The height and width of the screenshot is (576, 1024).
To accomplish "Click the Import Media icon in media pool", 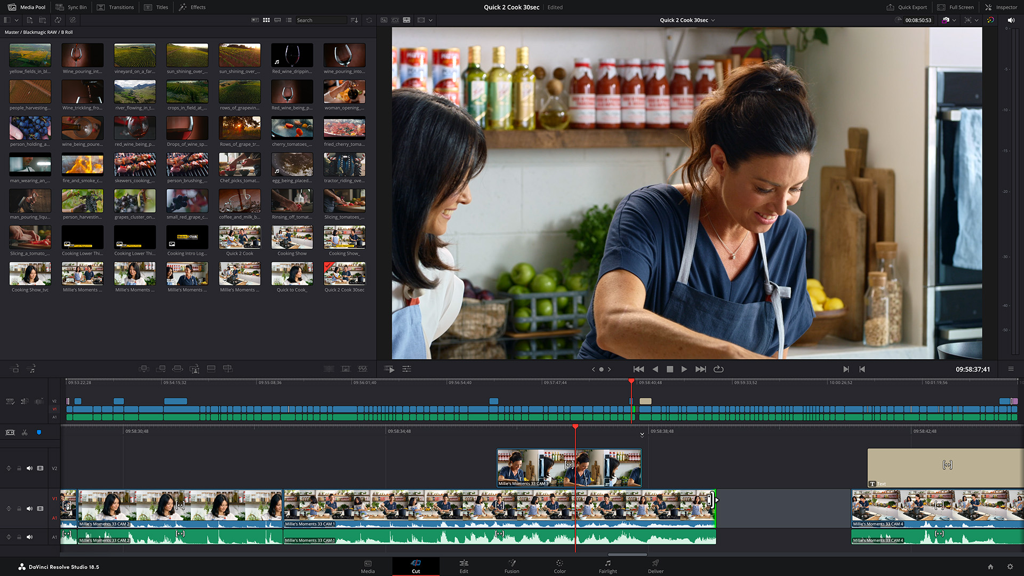I will point(30,20).
